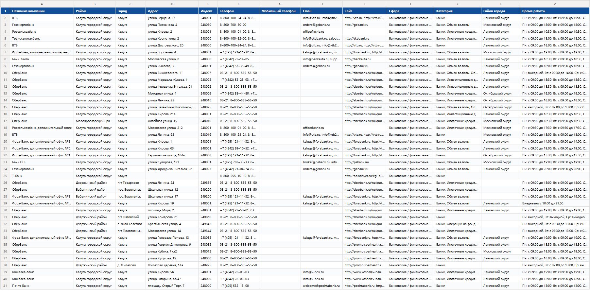Click email cell 'welcome@pochtabank.ru'
Viewport: 590px width, 295px height.
click(x=321, y=286)
